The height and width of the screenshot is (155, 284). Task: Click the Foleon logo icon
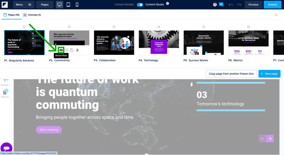coord(5,5)
